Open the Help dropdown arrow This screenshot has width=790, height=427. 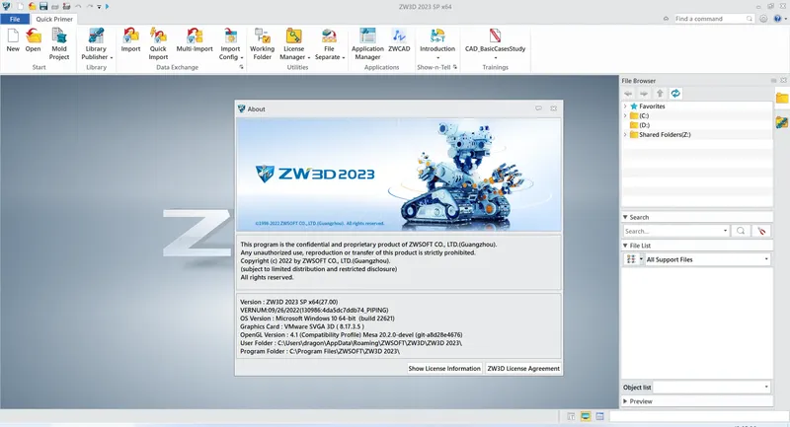(x=785, y=19)
